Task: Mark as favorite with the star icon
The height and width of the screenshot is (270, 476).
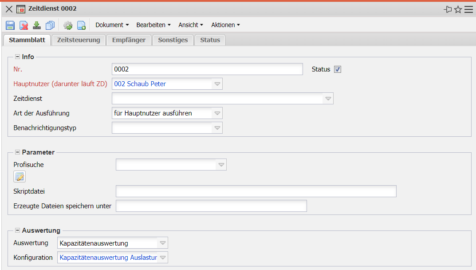Action: click(x=458, y=9)
